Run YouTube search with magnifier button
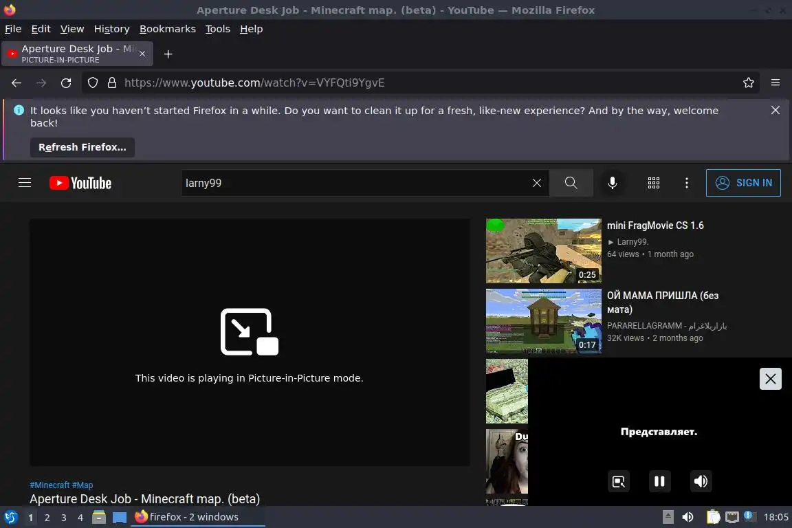The width and height of the screenshot is (792, 528). click(x=571, y=183)
